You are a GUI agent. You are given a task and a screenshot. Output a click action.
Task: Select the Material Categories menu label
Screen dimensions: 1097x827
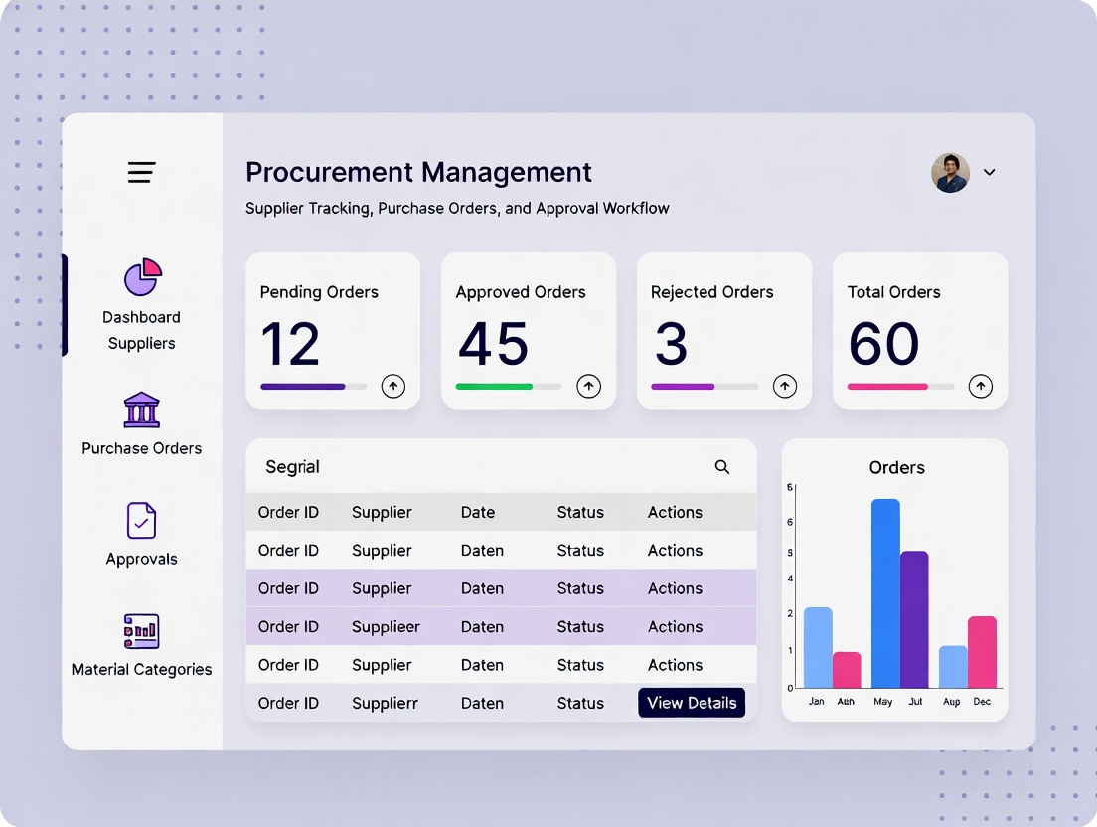141,669
